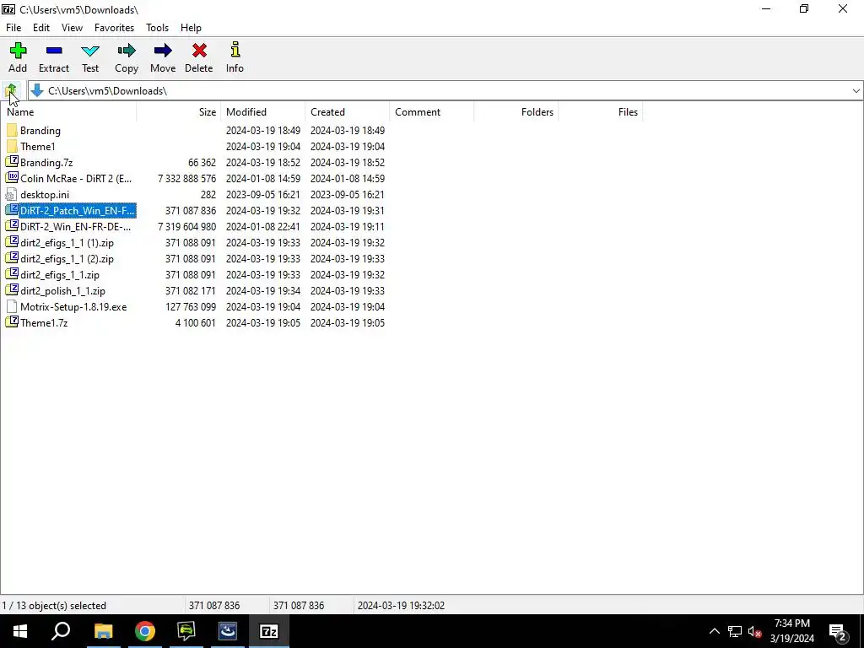This screenshot has height=648, width=864.
Task: Open taskbar search magnifier
Action: pyautogui.click(x=61, y=631)
